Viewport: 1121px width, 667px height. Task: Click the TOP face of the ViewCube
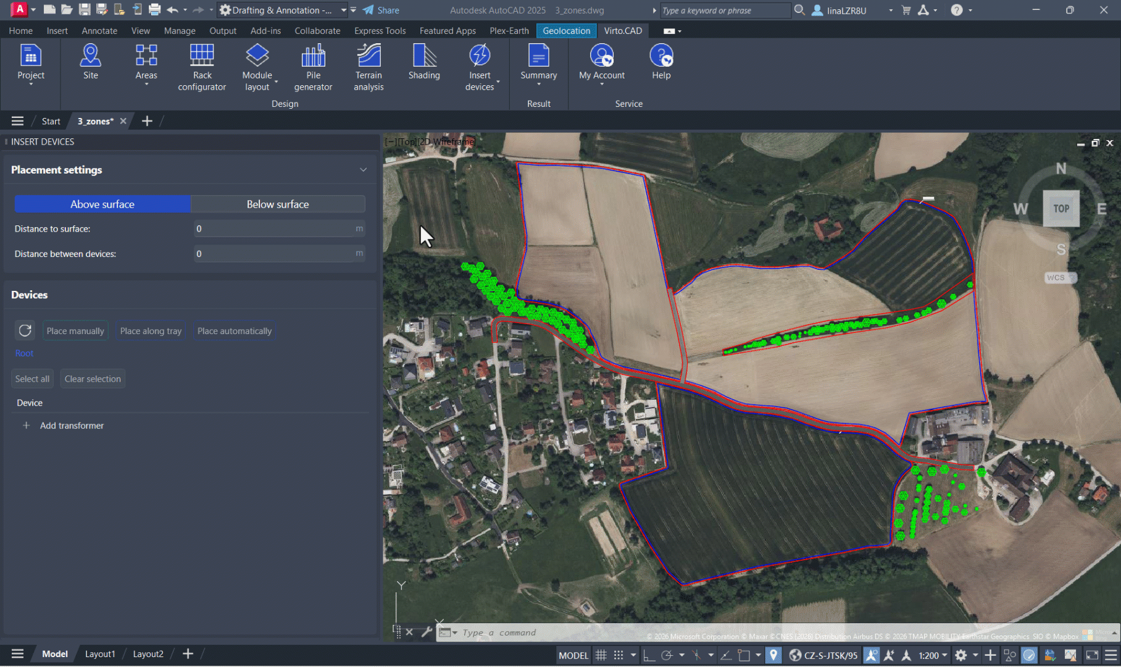click(1061, 209)
